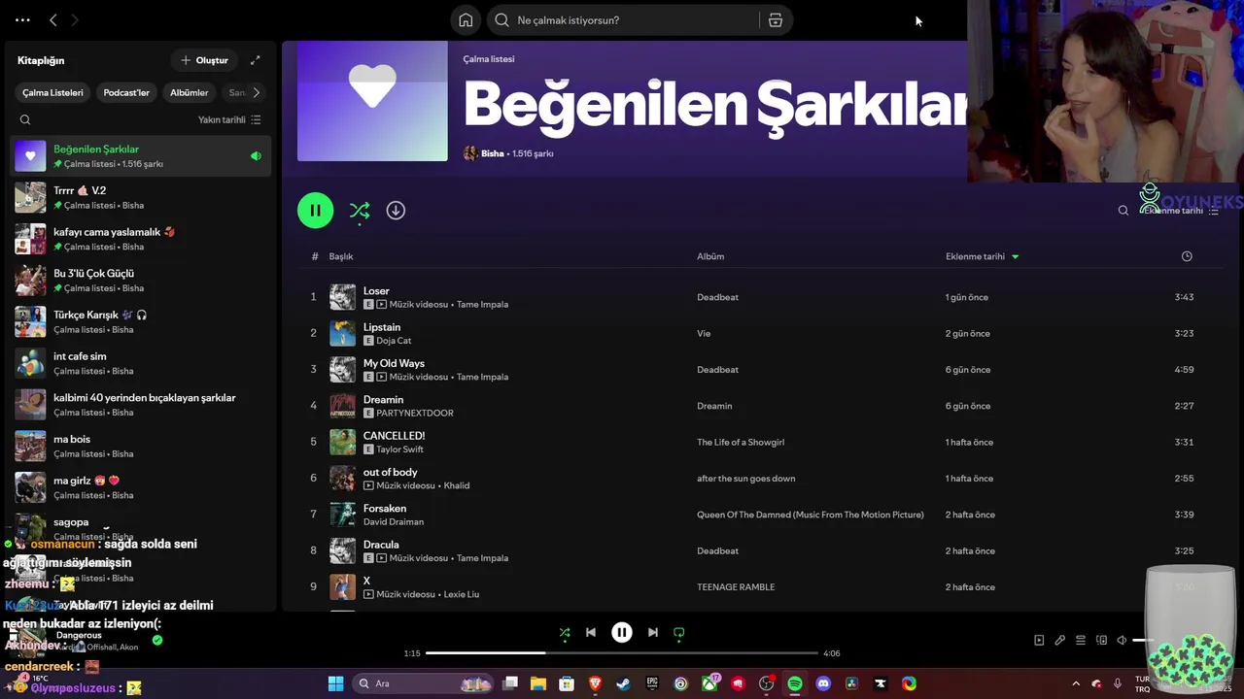
Task: Launch Steam from the taskbar
Action: coord(623,683)
